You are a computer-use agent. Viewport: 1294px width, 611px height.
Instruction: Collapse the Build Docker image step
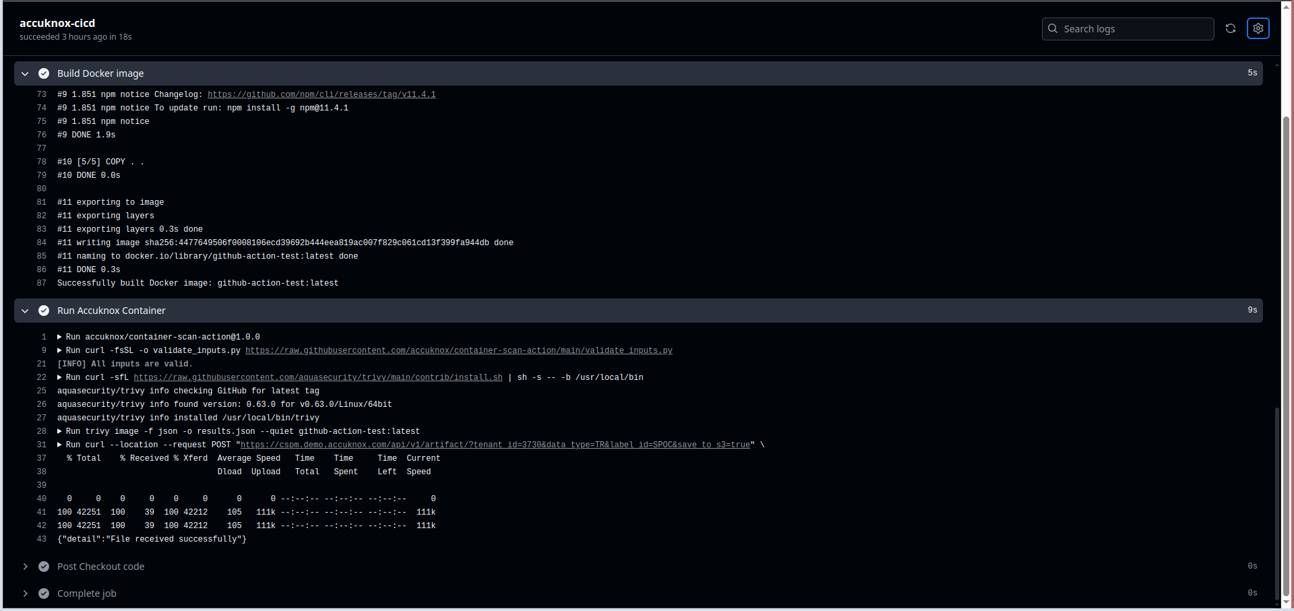pyautogui.click(x=25, y=73)
